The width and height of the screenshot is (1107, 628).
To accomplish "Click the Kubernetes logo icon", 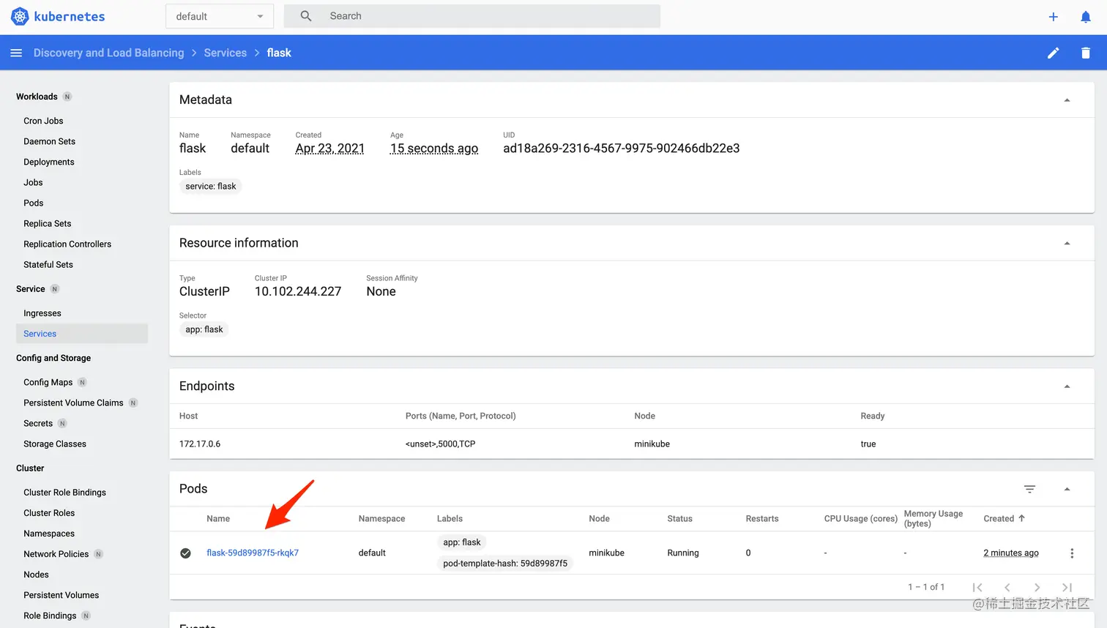I will coord(20,16).
